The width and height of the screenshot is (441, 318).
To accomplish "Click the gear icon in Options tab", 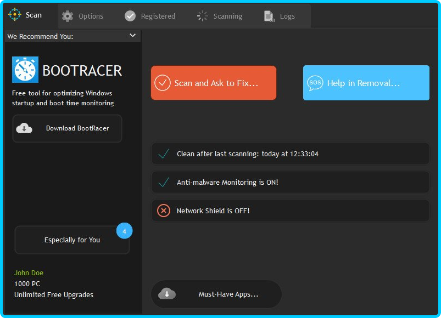I will coord(68,16).
